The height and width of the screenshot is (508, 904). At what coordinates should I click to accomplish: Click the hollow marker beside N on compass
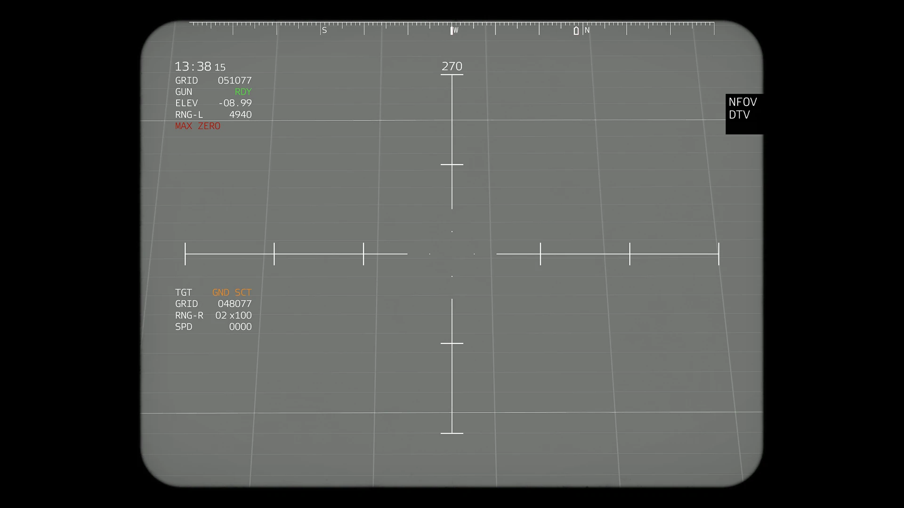576,31
